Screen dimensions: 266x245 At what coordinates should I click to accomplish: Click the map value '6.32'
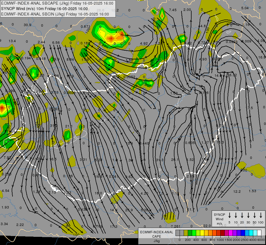[x=233, y=75]
